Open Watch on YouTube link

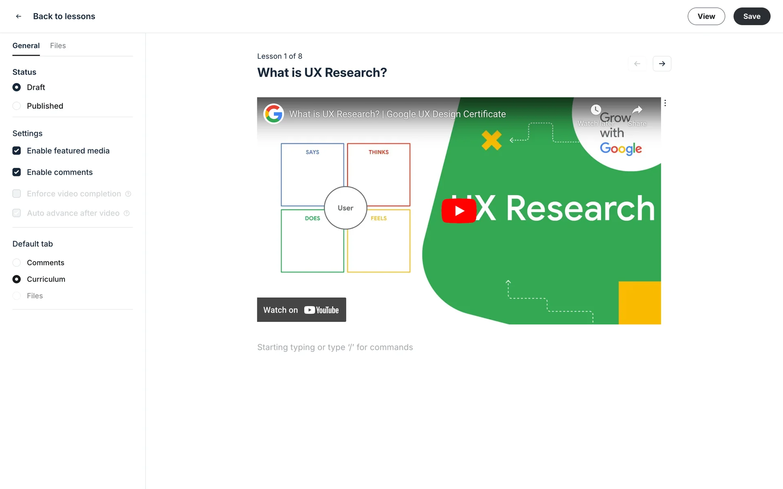click(x=301, y=310)
